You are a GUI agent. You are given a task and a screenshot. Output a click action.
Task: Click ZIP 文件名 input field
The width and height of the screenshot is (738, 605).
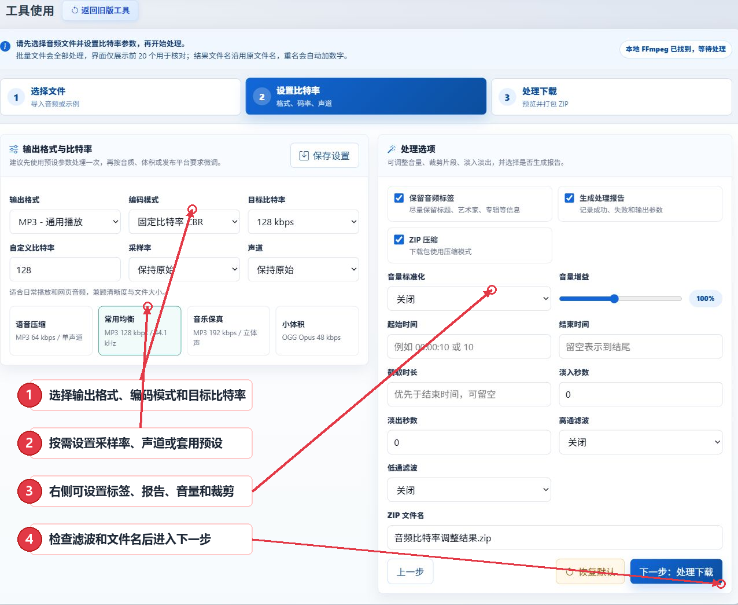click(x=555, y=538)
